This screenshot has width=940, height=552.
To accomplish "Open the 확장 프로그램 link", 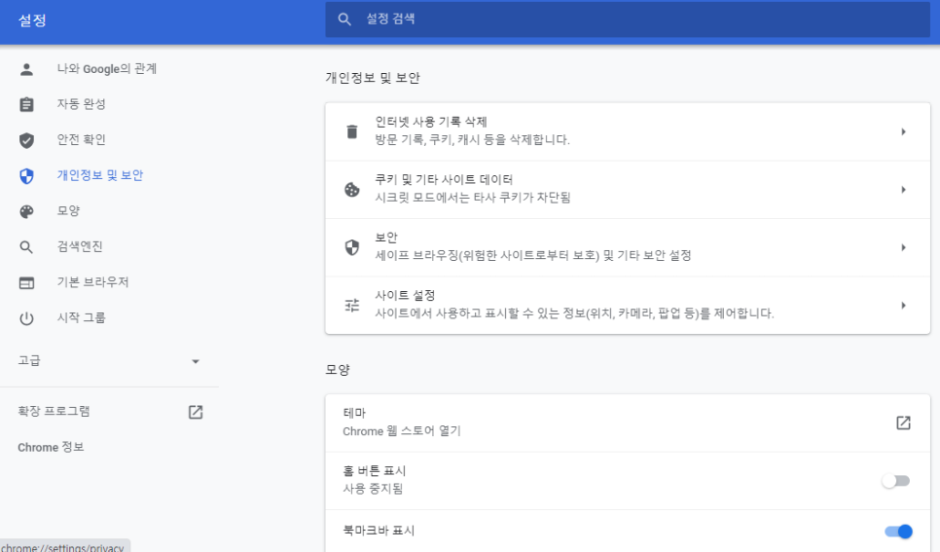I will 54,411.
